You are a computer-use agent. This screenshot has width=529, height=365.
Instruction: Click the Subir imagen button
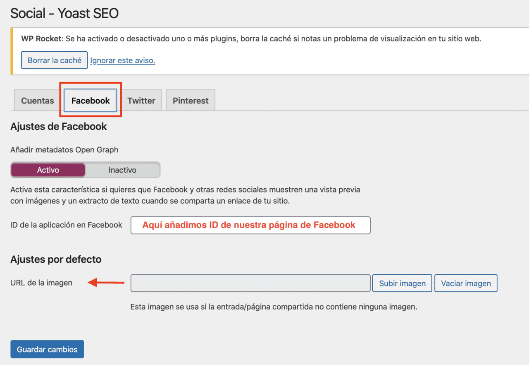click(x=402, y=283)
